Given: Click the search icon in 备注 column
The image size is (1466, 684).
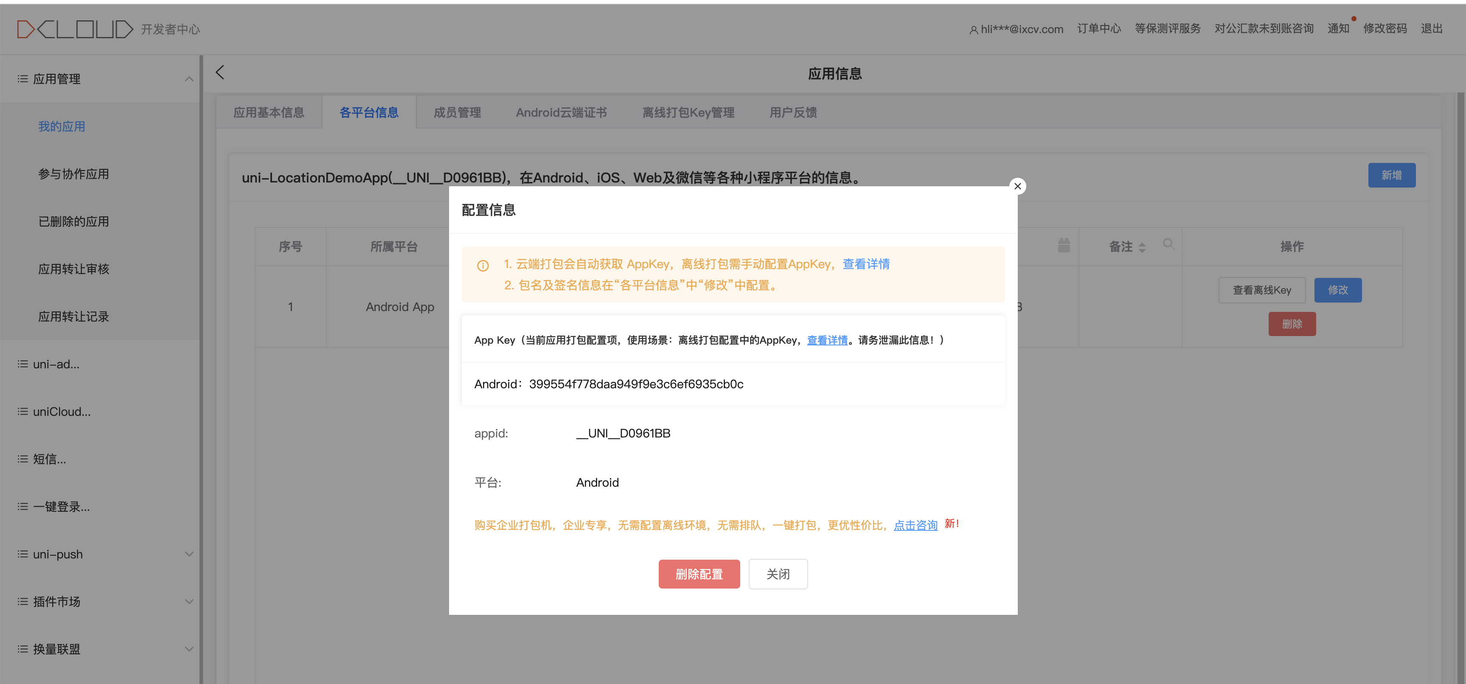Looking at the screenshot, I should click(1168, 244).
